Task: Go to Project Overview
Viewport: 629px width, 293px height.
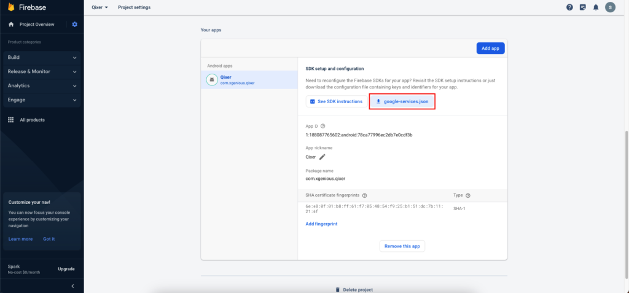Action: [37, 25]
